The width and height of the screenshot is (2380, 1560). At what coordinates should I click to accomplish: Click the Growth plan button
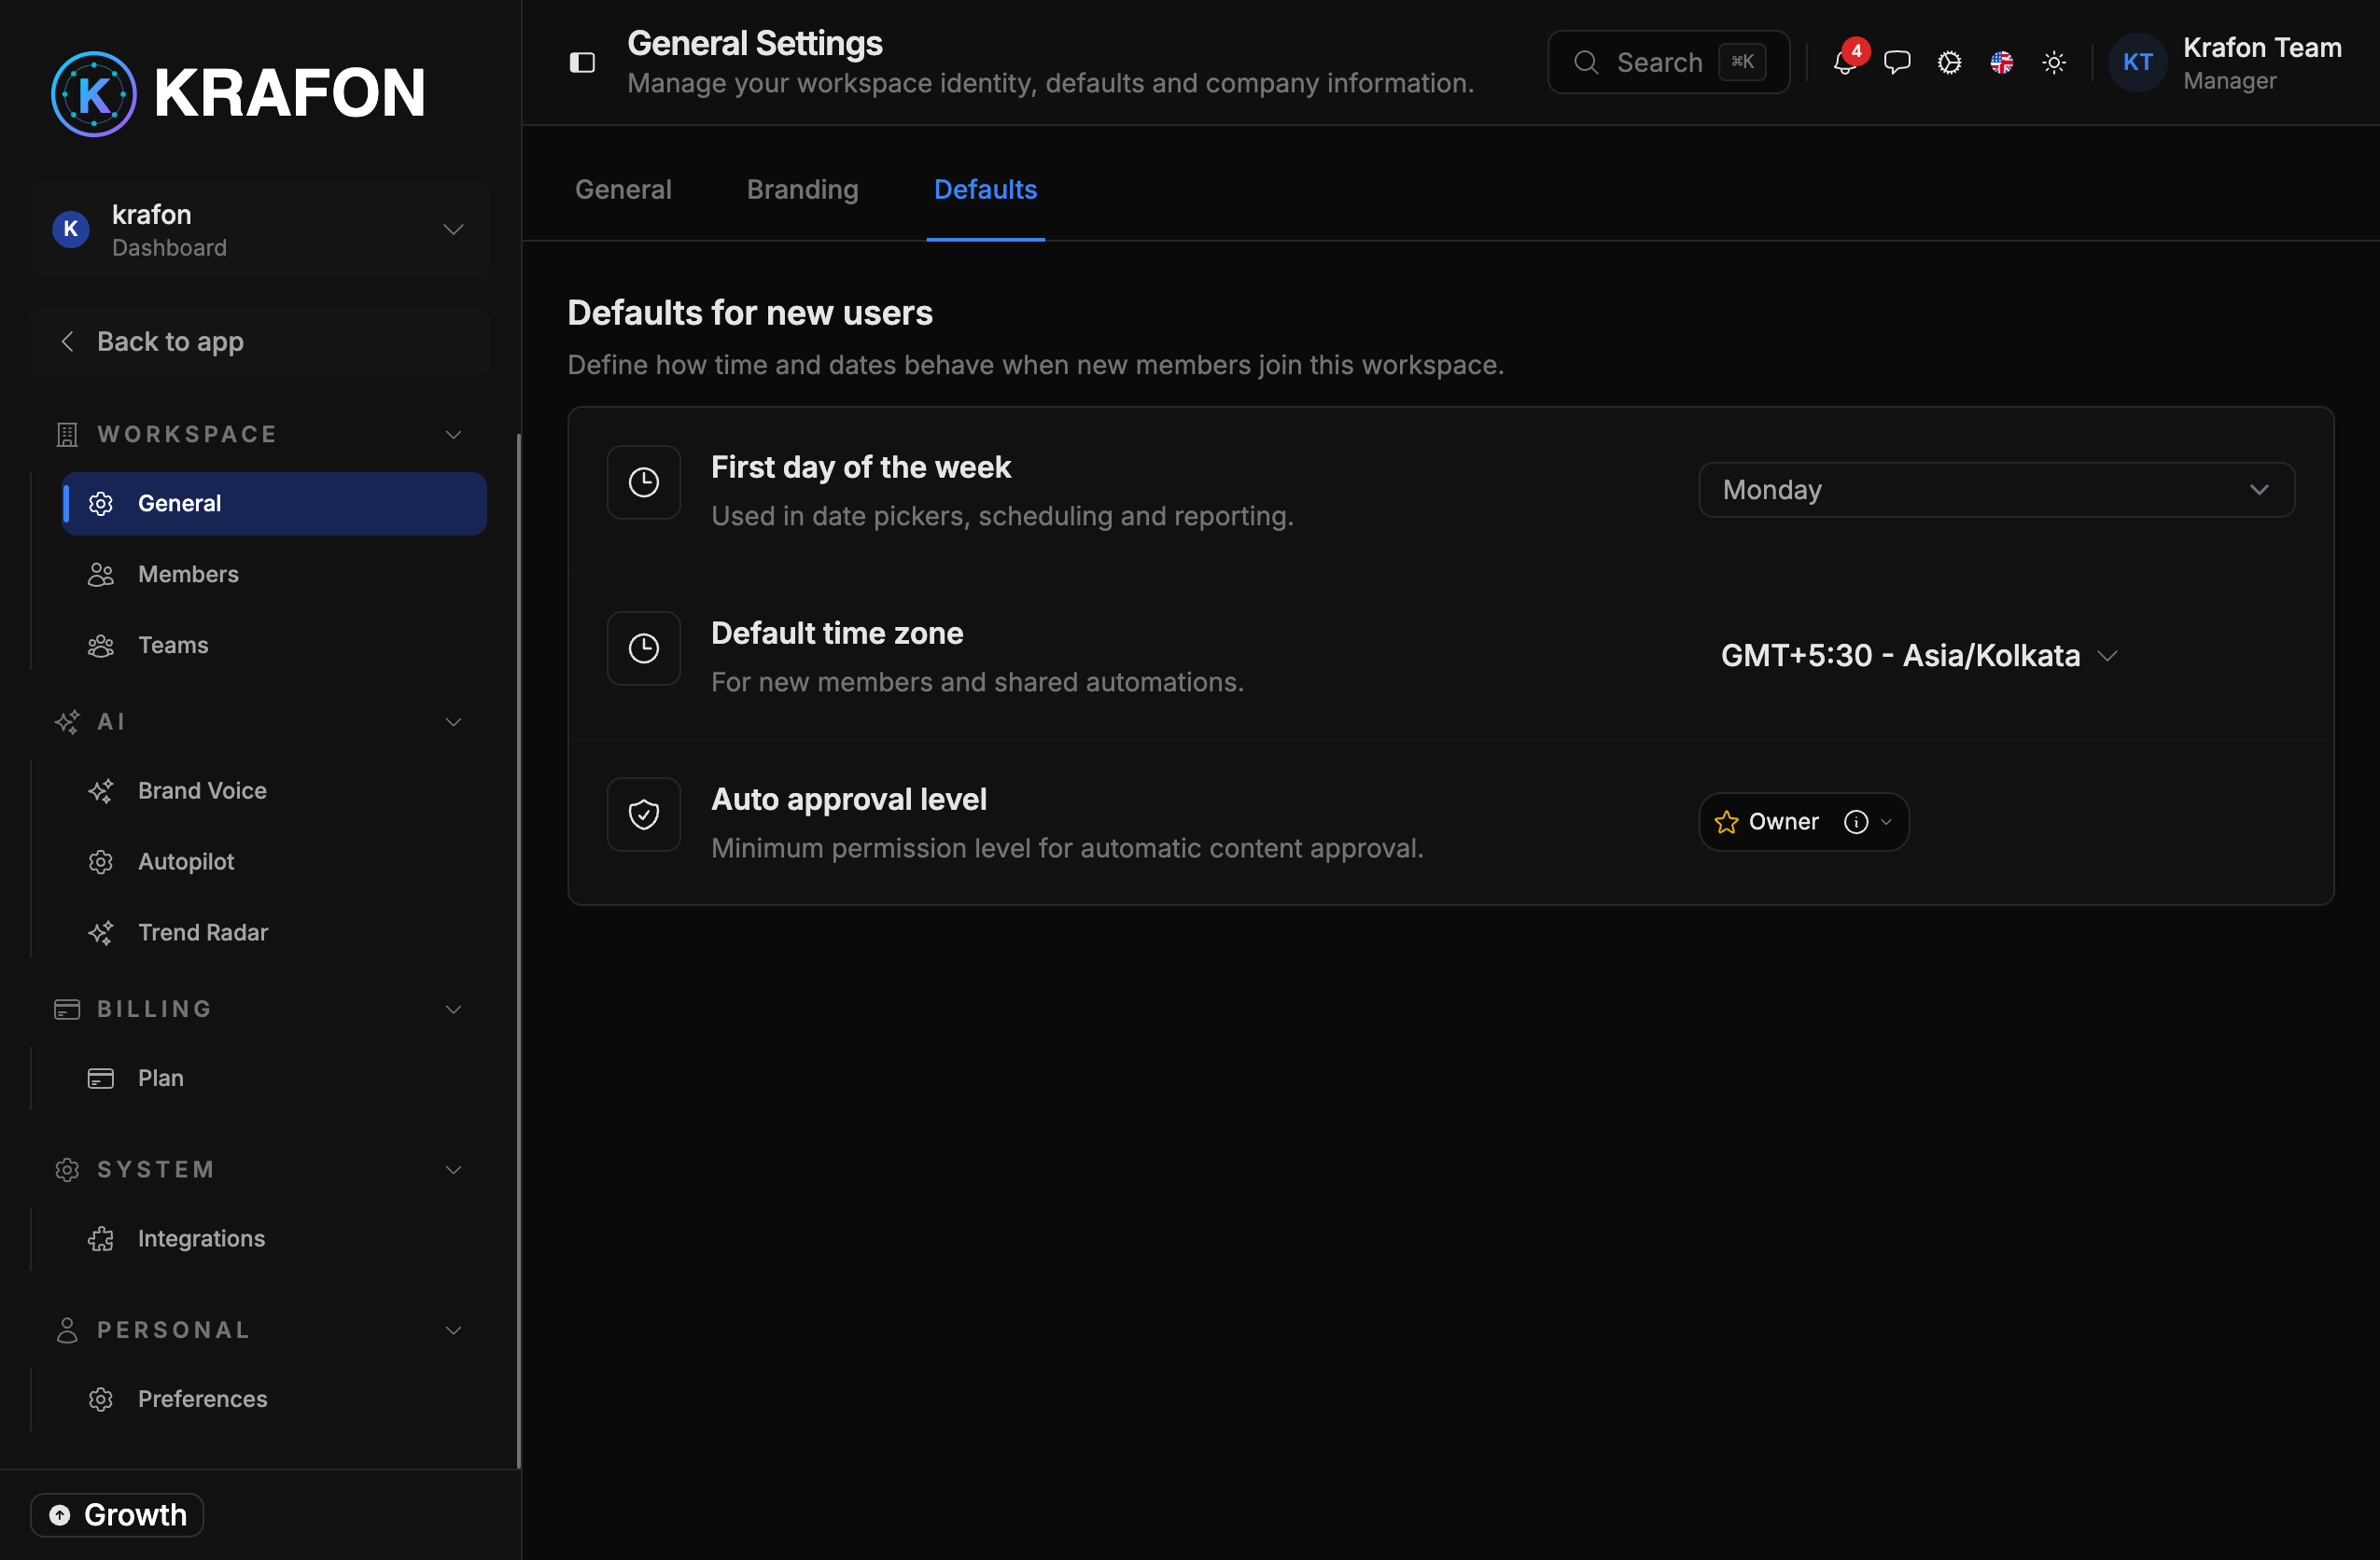tap(117, 1515)
